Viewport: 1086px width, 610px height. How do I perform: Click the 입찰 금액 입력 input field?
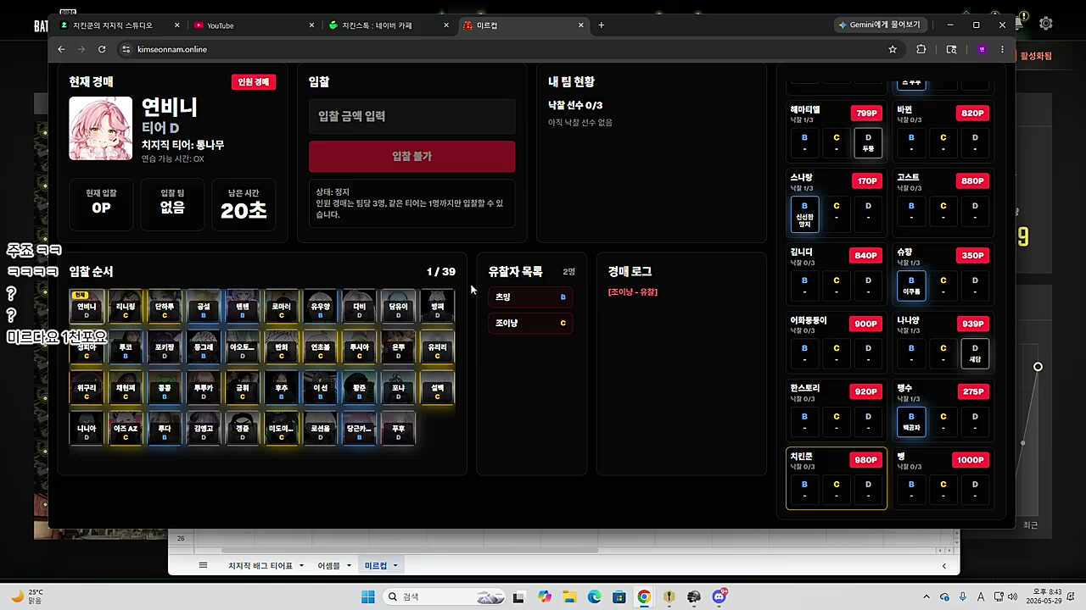pyautogui.click(x=411, y=116)
